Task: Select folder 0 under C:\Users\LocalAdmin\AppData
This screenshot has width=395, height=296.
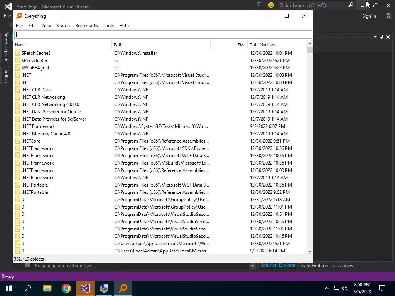Action: point(160,251)
